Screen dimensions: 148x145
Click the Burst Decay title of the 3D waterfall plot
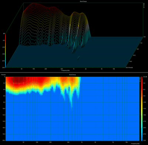[83, 1]
